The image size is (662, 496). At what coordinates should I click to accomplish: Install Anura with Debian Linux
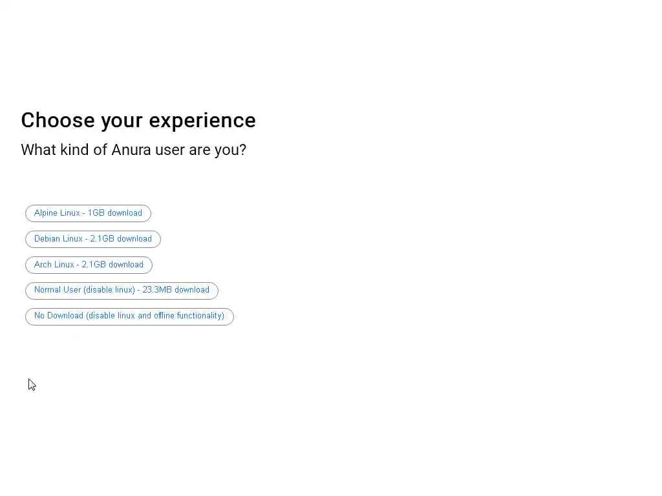tap(93, 239)
